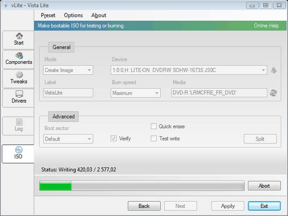Expand the Mode Create Image dropdown

point(68,70)
